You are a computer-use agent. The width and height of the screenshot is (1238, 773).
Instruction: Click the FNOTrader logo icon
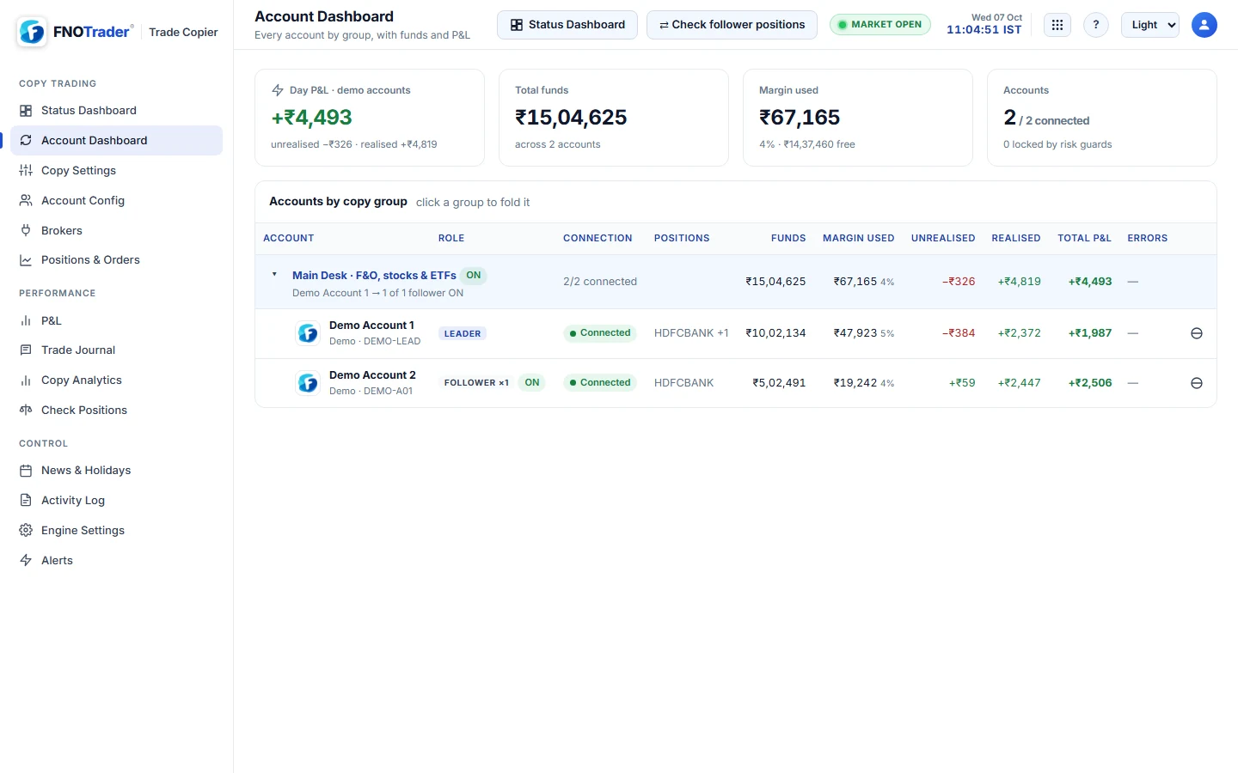[x=32, y=32]
